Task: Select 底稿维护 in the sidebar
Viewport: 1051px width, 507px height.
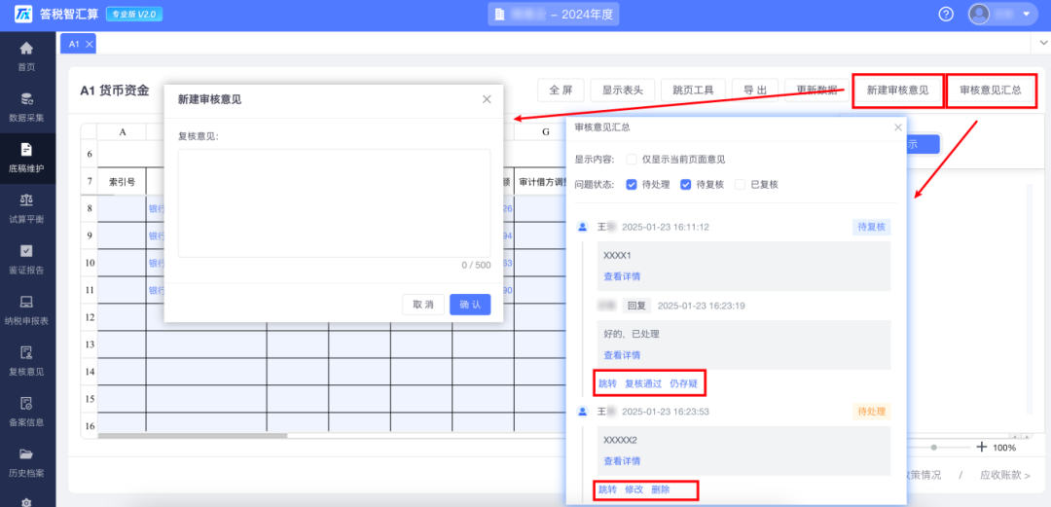Action: (27, 159)
